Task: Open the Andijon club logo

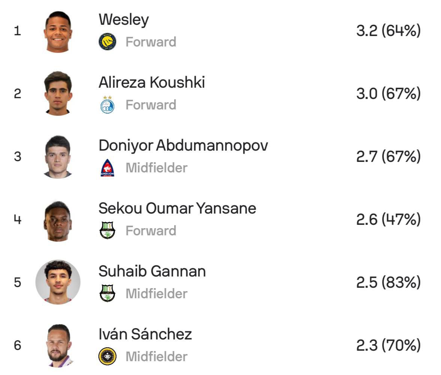Action: click(x=107, y=167)
